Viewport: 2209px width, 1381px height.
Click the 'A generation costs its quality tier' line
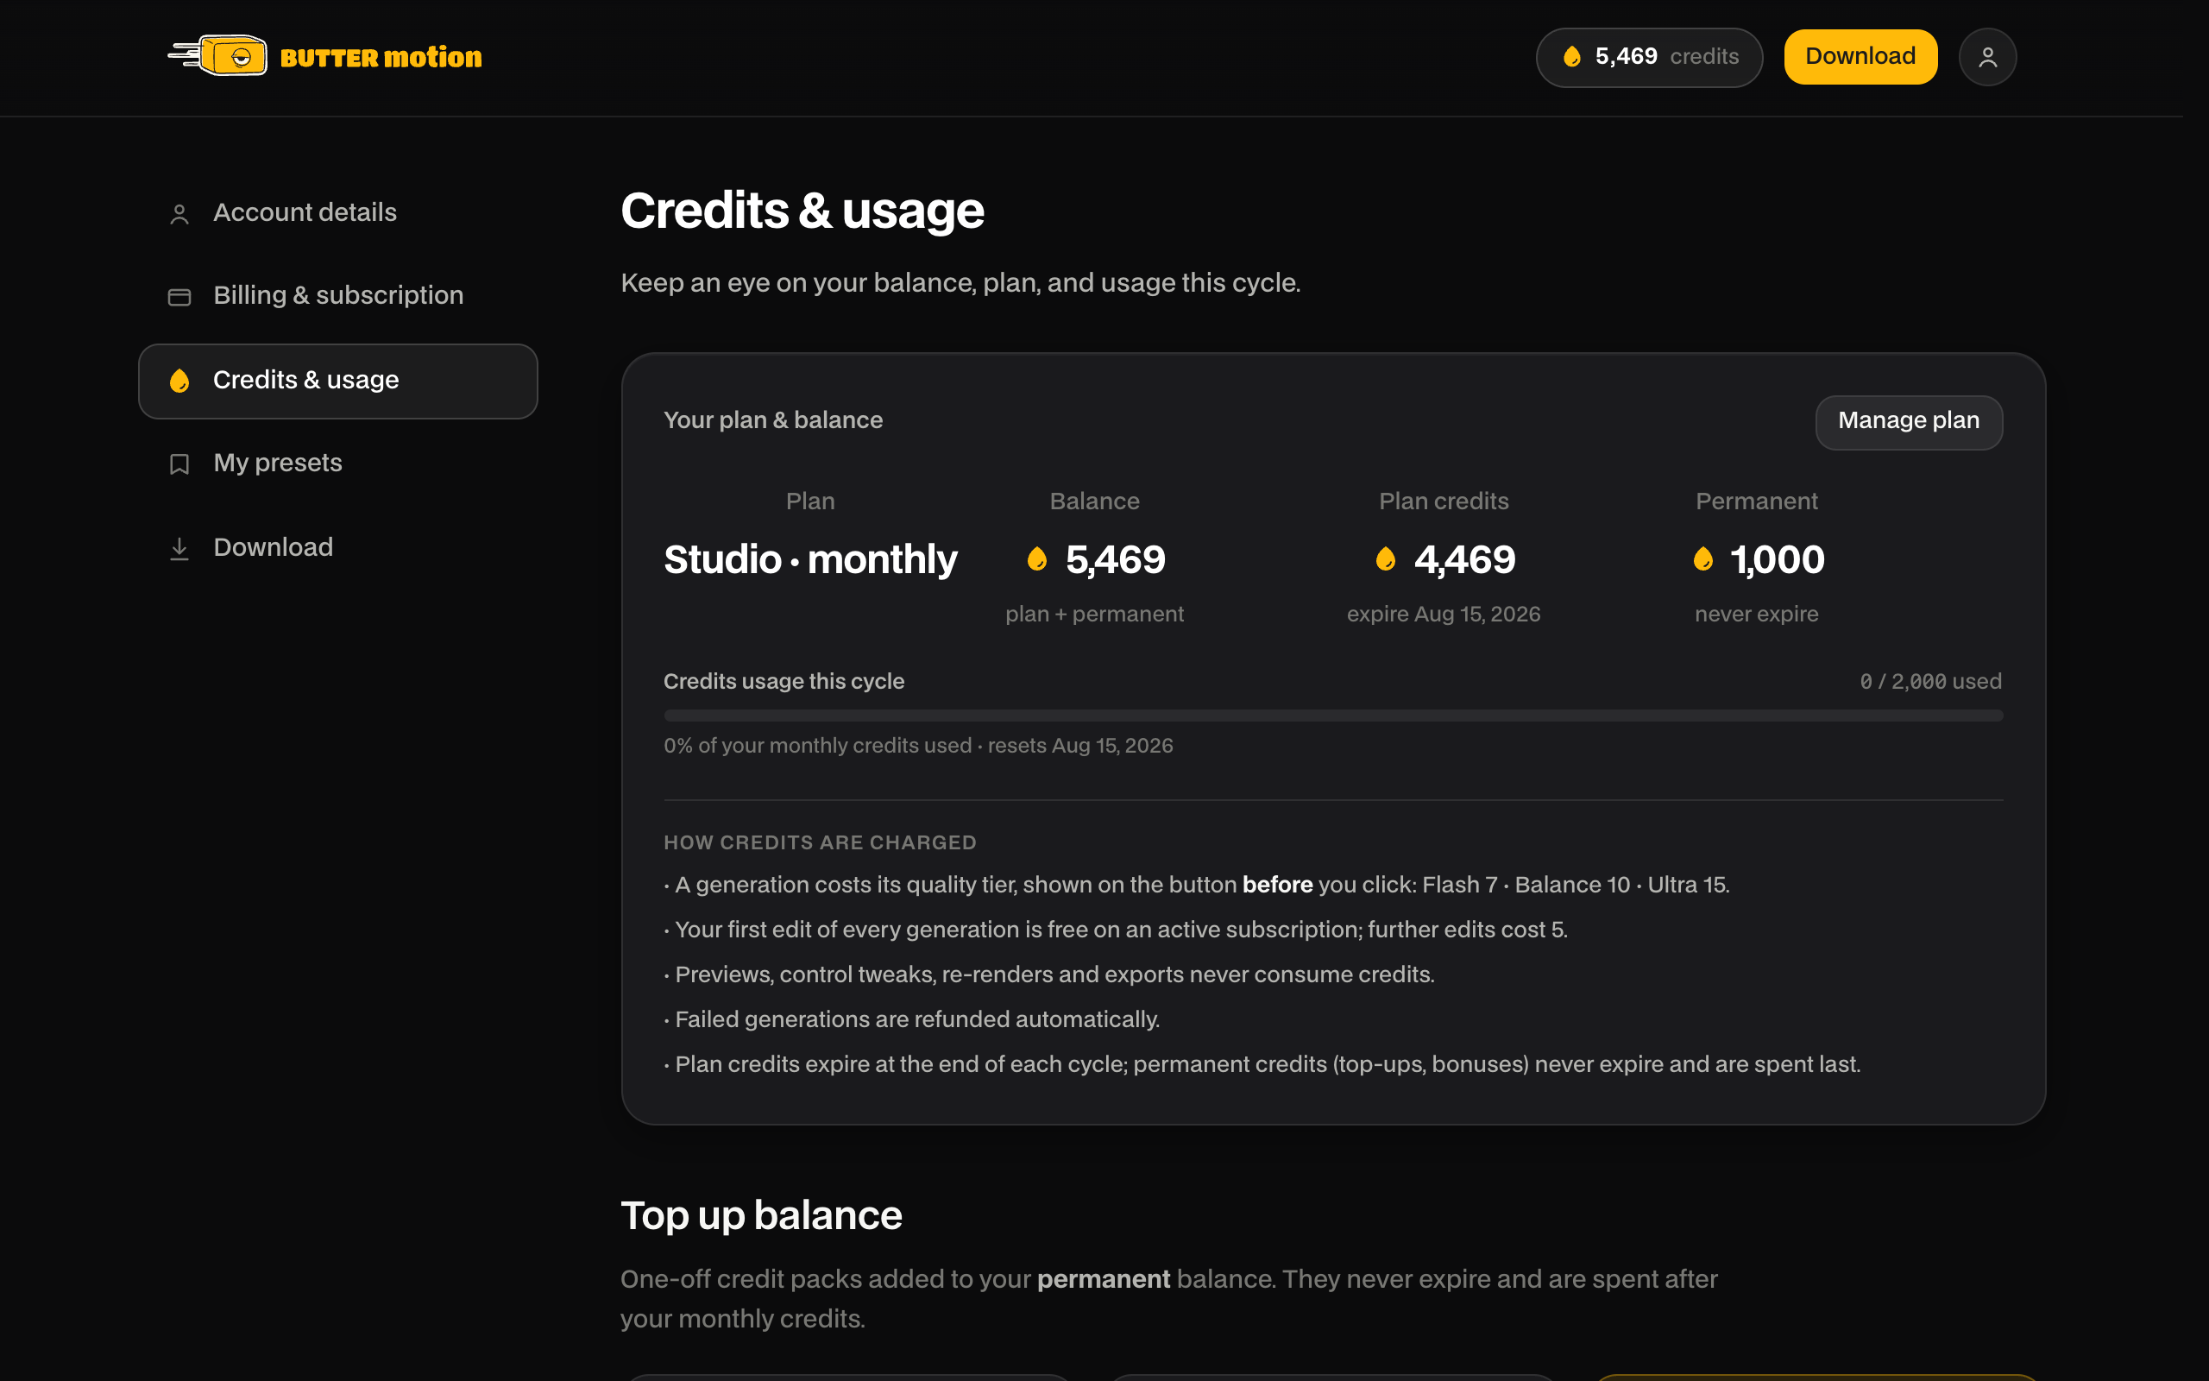click(1197, 885)
